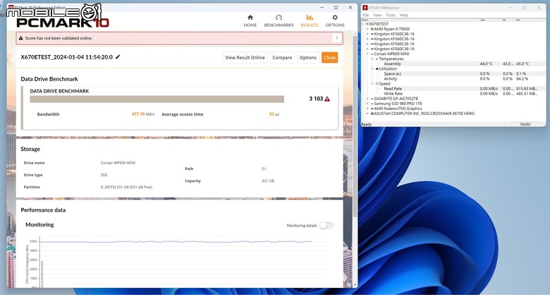
Task: Click the NUM indicator in the HWMonitor status bar
Action: (525, 124)
